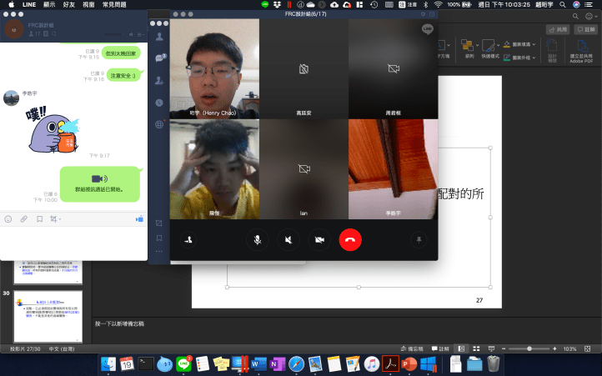
Task: Start slideshow view from status bar
Action: click(491, 348)
